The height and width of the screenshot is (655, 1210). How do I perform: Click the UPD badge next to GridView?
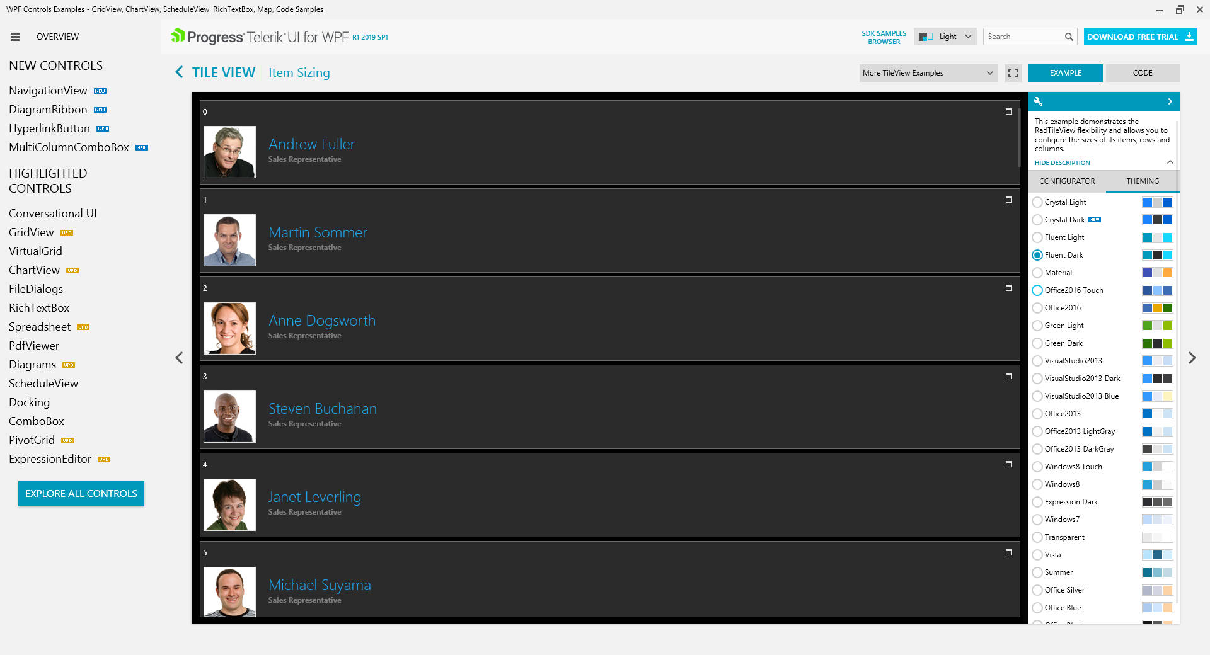(67, 233)
